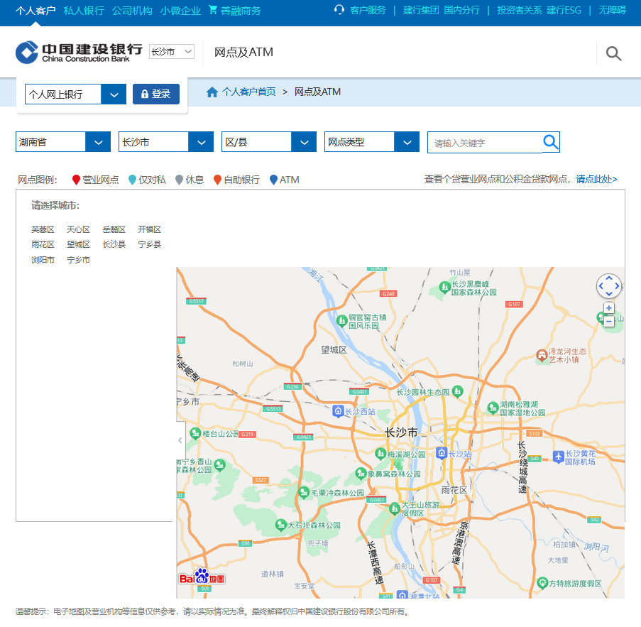Open the 建行ESG link
Viewport: 641px width, 627px height.
click(564, 10)
